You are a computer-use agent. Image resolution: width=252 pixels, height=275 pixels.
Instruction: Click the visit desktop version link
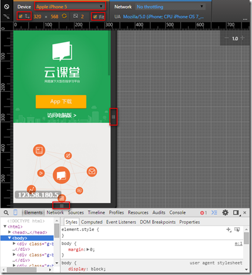62,115
